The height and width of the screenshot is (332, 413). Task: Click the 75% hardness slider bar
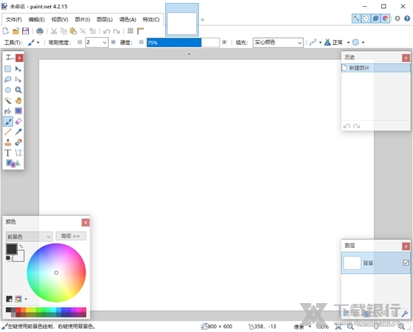pos(183,43)
